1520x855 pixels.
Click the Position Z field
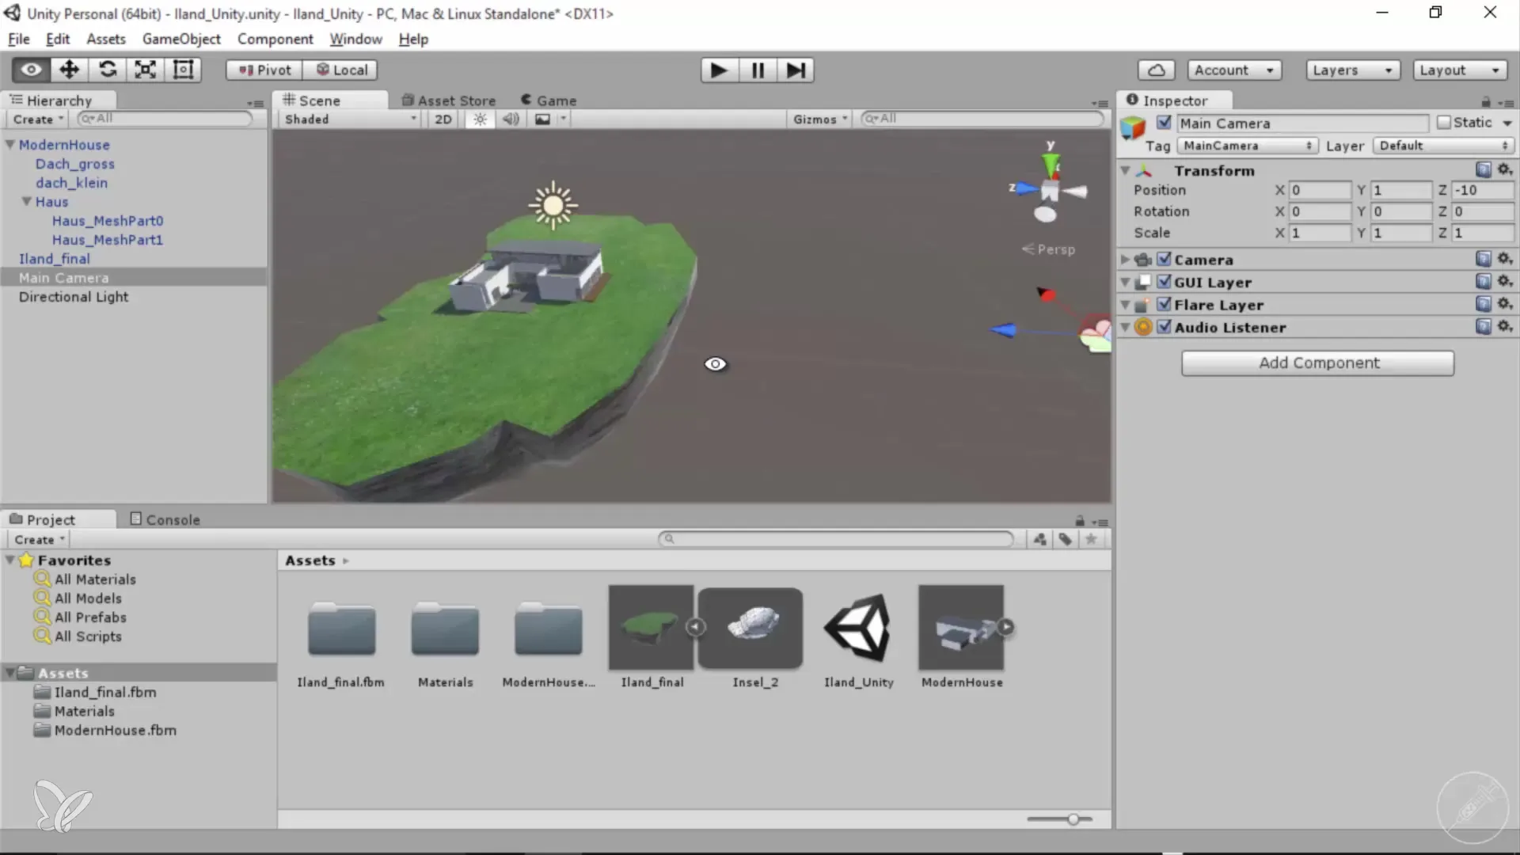(1482, 190)
